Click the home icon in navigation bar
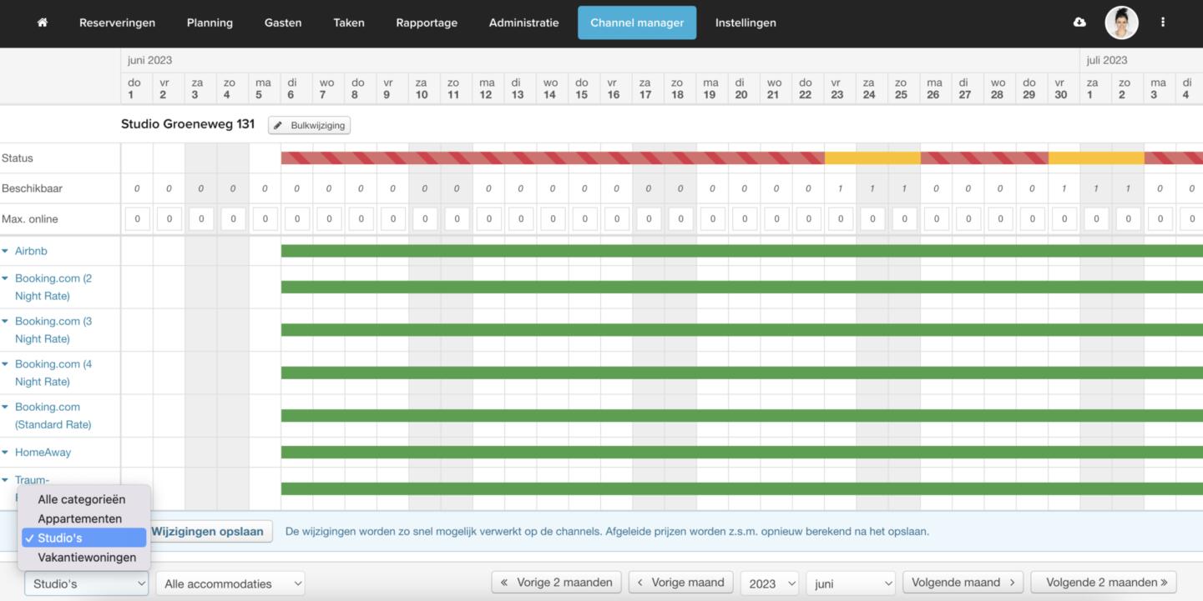 click(x=43, y=23)
